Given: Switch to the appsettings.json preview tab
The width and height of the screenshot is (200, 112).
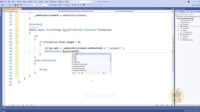Looking at the screenshot, I should tap(161, 9).
